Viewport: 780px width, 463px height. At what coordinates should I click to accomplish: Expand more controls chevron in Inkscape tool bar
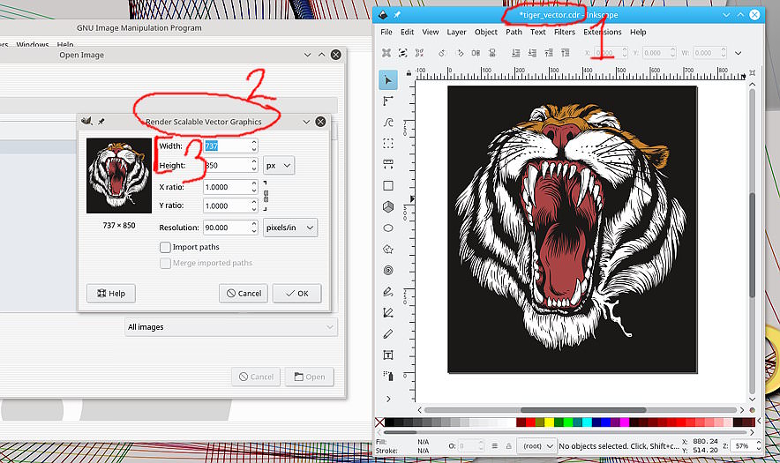(x=739, y=53)
